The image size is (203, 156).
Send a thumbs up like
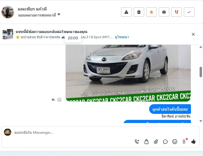[x=193, y=142]
